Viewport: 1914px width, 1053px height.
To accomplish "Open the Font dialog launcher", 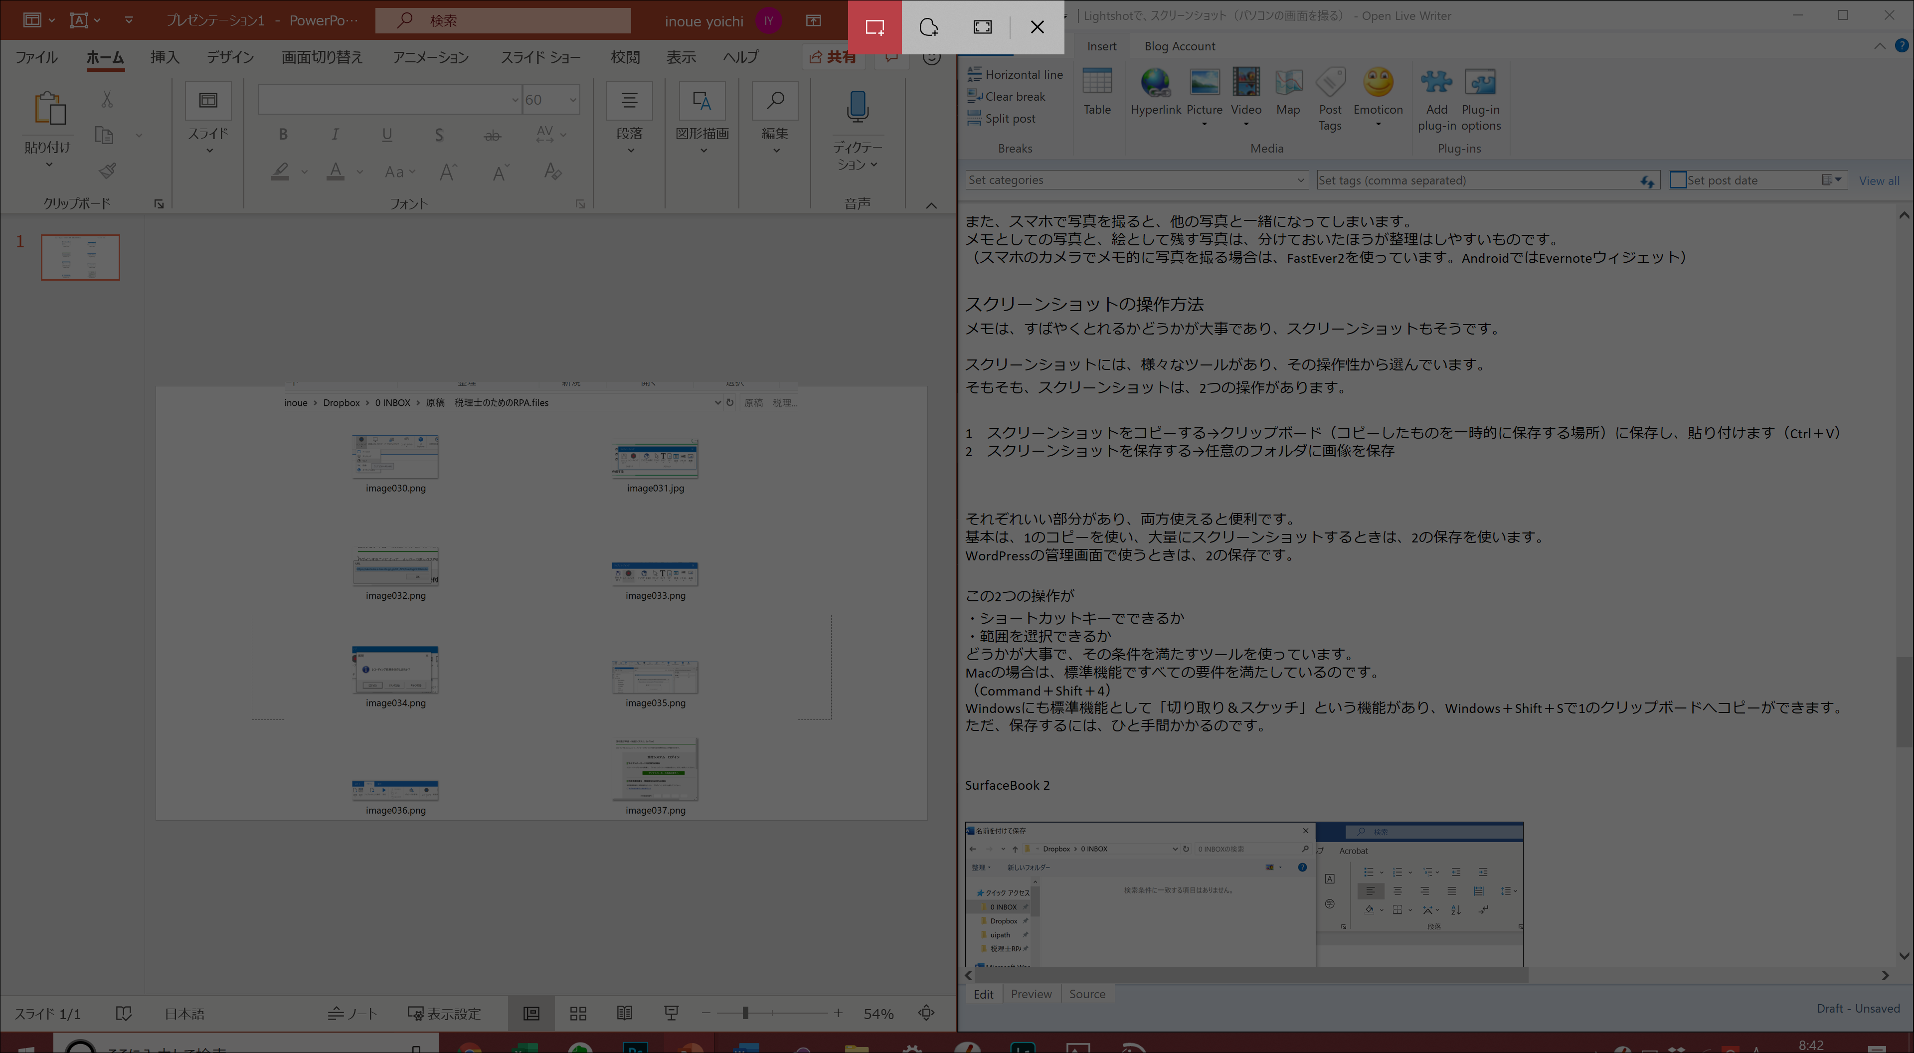I will tap(580, 204).
